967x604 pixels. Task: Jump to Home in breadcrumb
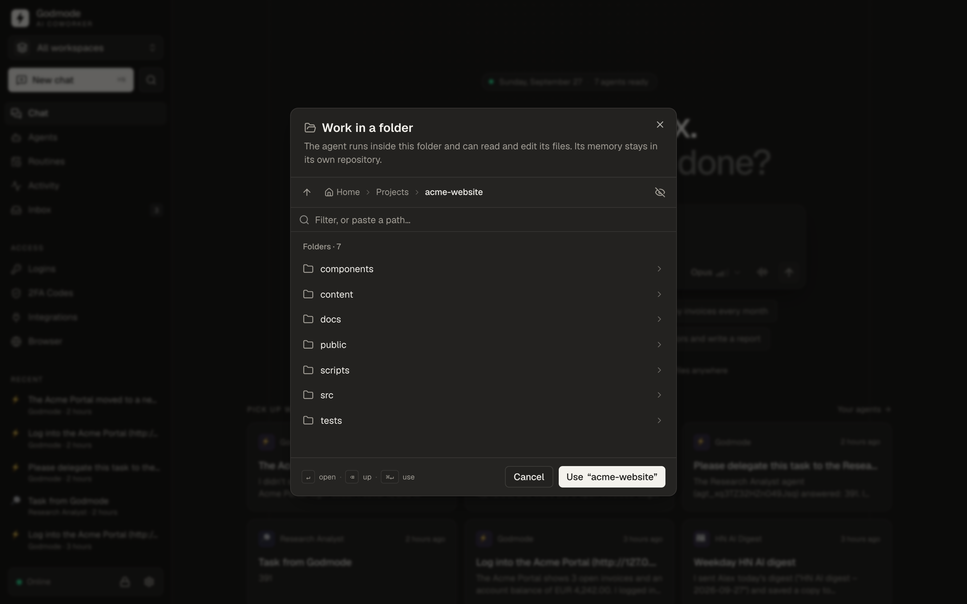pyautogui.click(x=342, y=192)
